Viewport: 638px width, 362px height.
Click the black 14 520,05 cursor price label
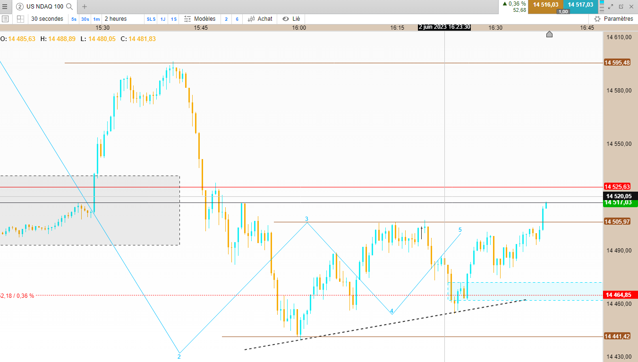coord(621,196)
